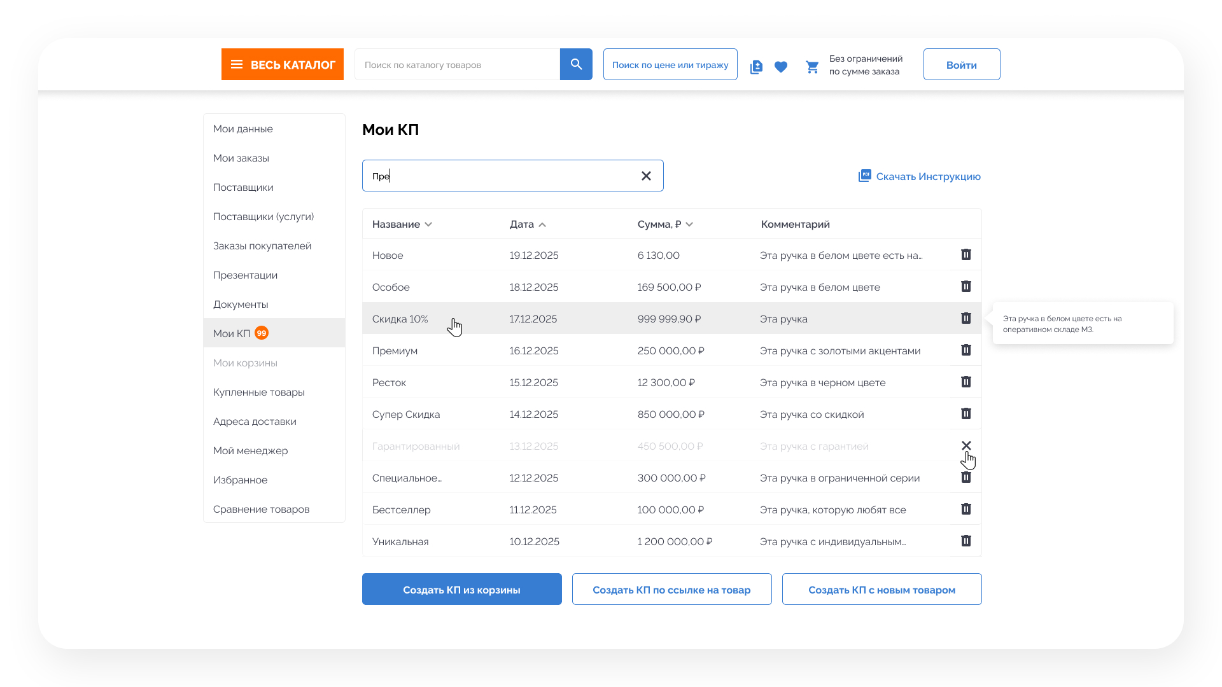Click the PDF icon next to Скачать Инструкцию

864,176
